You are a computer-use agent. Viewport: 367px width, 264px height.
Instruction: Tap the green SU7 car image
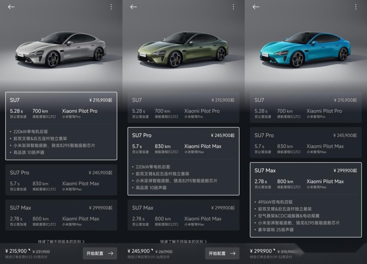click(x=183, y=50)
